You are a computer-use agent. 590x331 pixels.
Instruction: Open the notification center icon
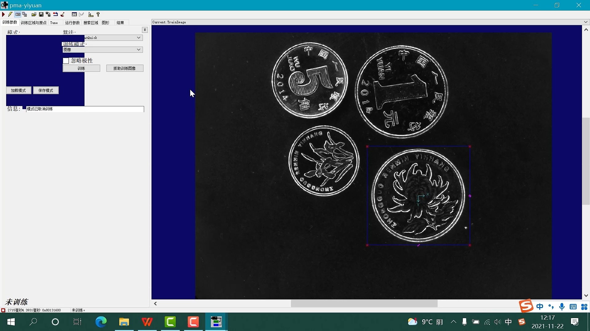click(575, 322)
